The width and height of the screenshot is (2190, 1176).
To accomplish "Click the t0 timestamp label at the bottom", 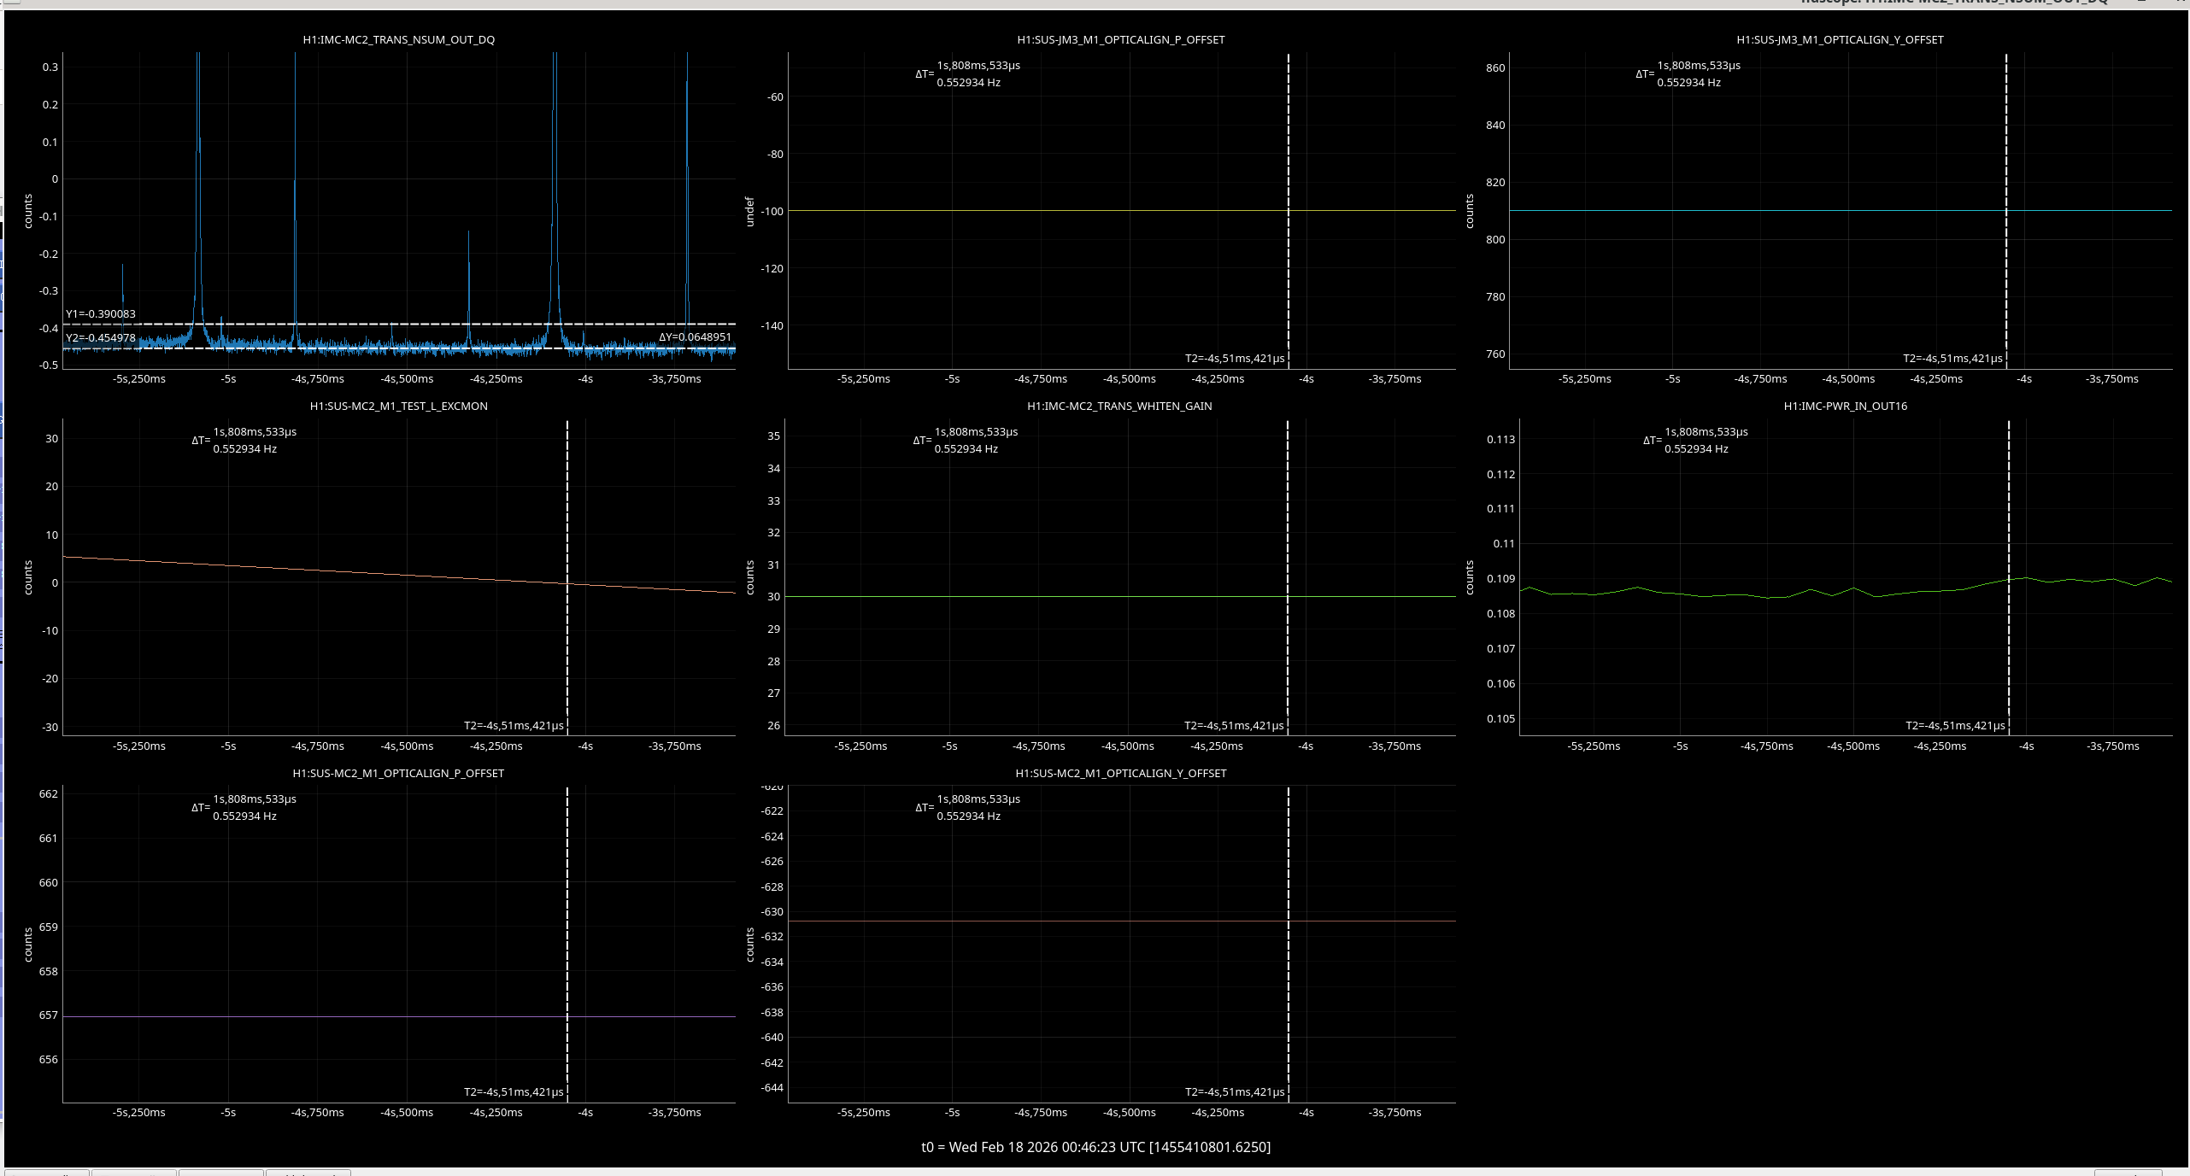I will pos(1095,1147).
